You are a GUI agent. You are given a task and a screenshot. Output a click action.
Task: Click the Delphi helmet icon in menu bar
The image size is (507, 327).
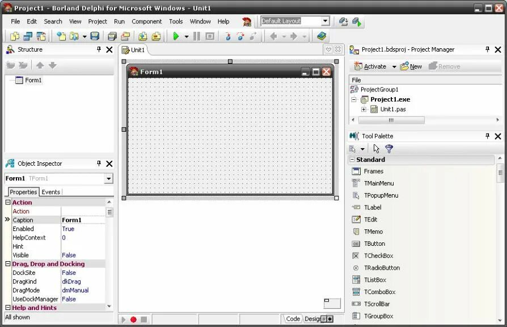247,22
